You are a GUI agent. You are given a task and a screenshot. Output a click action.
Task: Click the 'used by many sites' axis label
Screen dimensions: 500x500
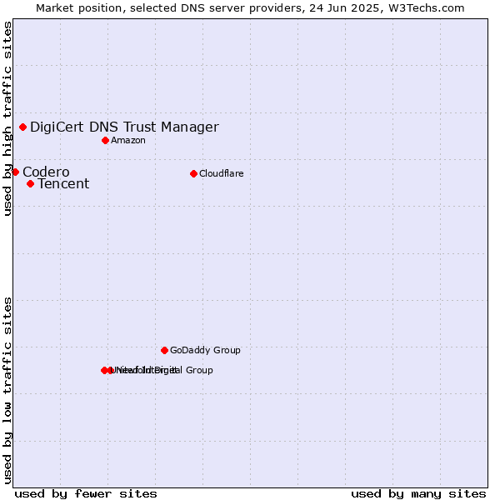[x=418, y=494]
